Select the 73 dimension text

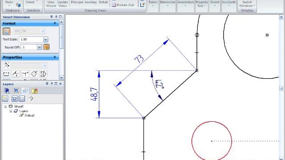click(139, 59)
